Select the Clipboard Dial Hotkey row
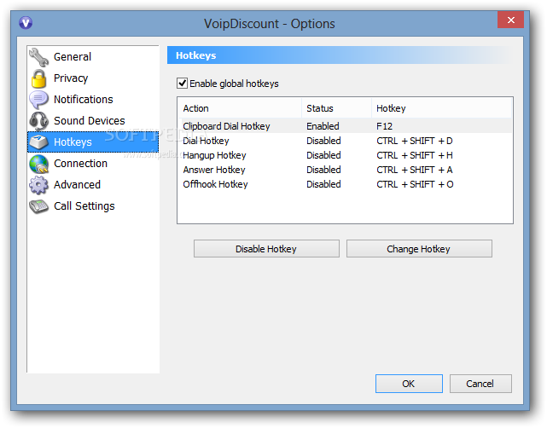 click(x=345, y=126)
